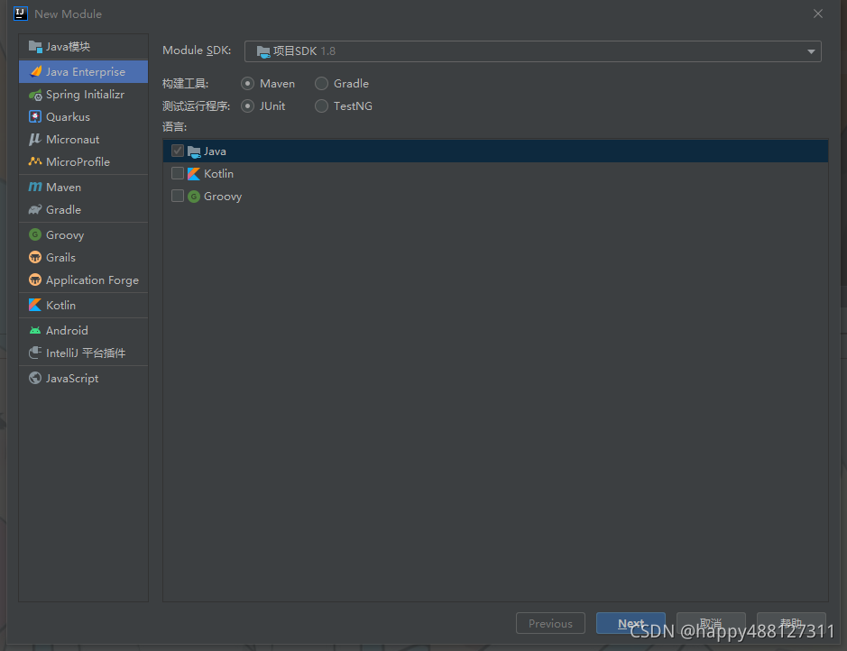The image size is (847, 651).
Task: Select Java Enterprise module type
Action: pos(83,72)
